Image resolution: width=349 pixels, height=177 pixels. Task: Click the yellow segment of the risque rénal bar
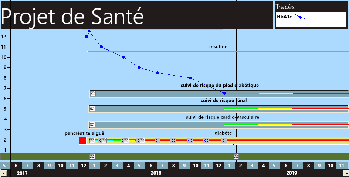275,109
